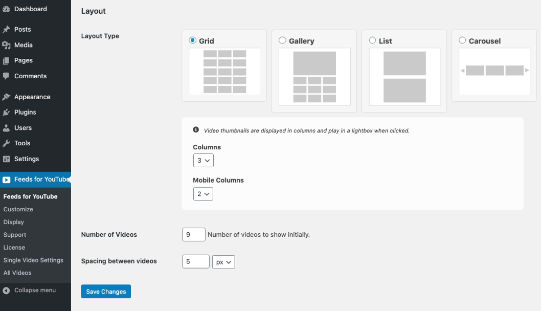Select the Gallery layout radio button
The height and width of the screenshot is (311, 541).
pos(282,40)
